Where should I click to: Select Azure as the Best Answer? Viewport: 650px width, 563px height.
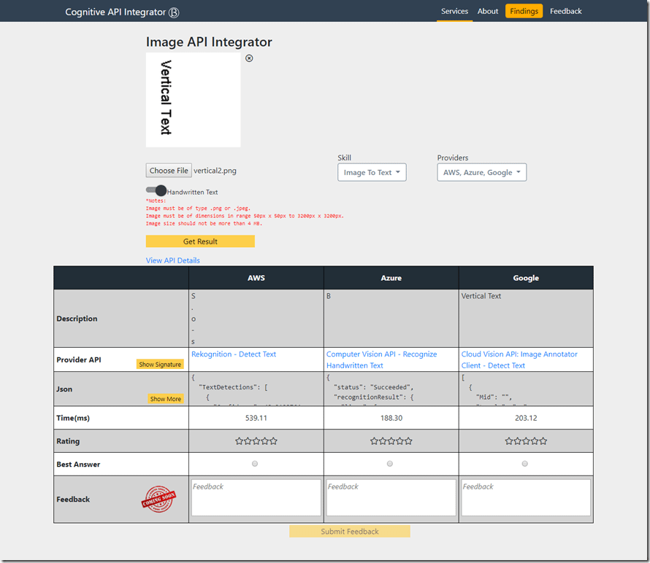coord(390,464)
